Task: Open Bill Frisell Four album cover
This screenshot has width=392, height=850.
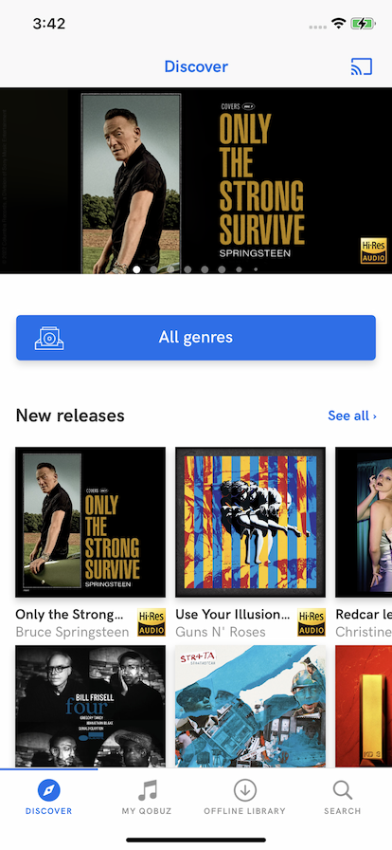Action: pos(90,707)
